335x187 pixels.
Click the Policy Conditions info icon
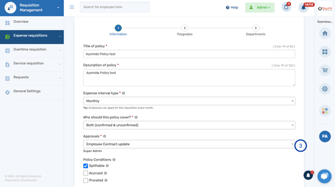[x=114, y=160]
